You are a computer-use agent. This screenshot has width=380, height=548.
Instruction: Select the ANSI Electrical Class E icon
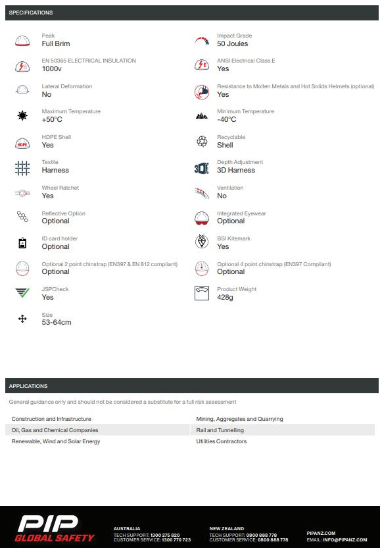202,65
